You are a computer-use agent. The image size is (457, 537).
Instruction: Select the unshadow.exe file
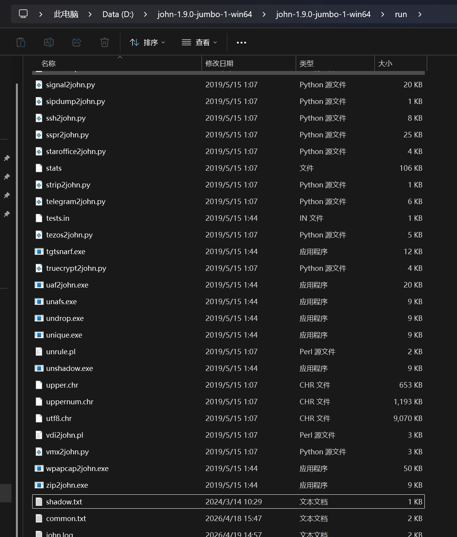[229, 368]
